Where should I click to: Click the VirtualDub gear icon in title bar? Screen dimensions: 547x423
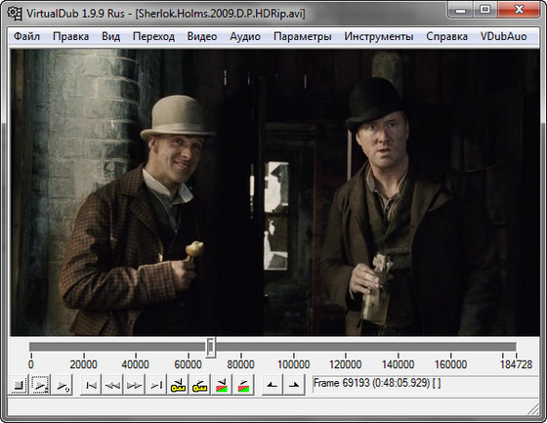15,14
